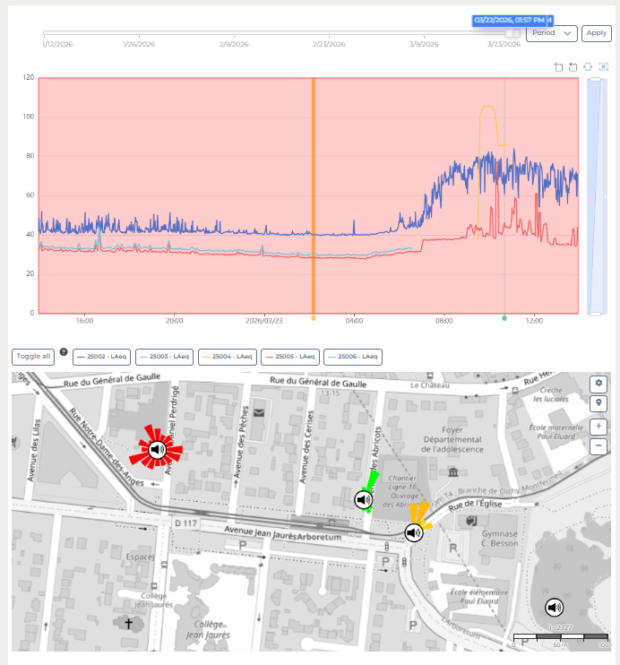Click the blue dashed X chart icon
Viewport: 620px width, 665px height.
pyautogui.click(x=603, y=67)
